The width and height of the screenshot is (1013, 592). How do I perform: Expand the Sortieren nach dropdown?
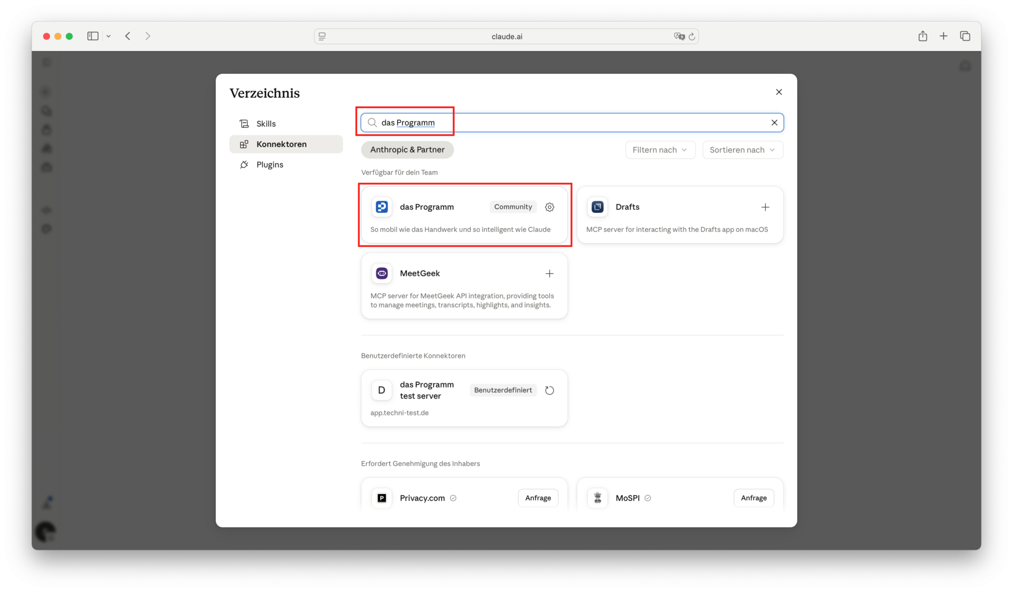tap(742, 150)
